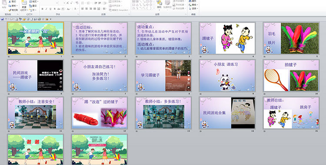The height and width of the screenshot is (165, 326).
Task: Click the Increase Indent icon
Action: pos(100,3)
